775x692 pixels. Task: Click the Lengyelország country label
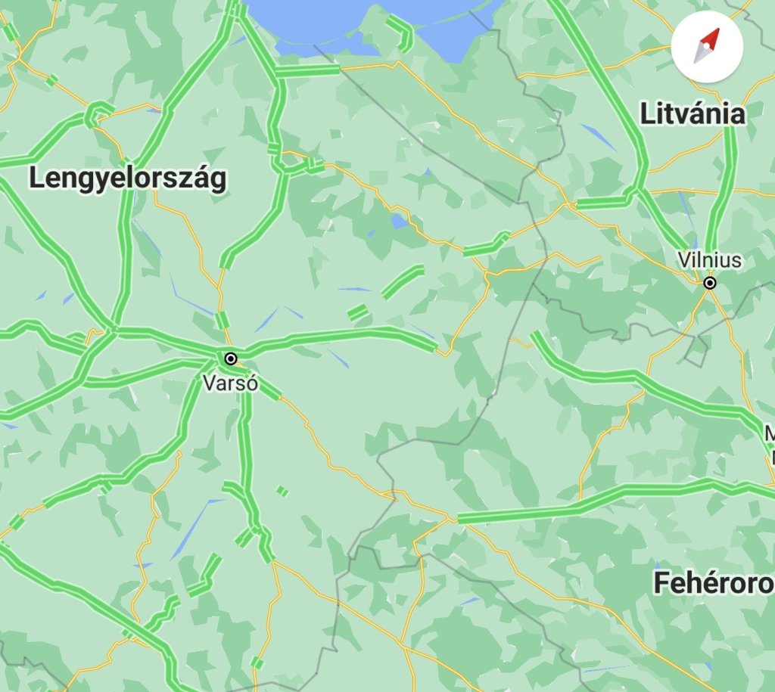[x=127, y=178]
